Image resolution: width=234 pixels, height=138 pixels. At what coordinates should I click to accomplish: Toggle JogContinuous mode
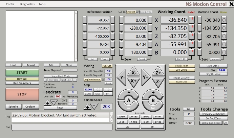(x=92, y=79)
